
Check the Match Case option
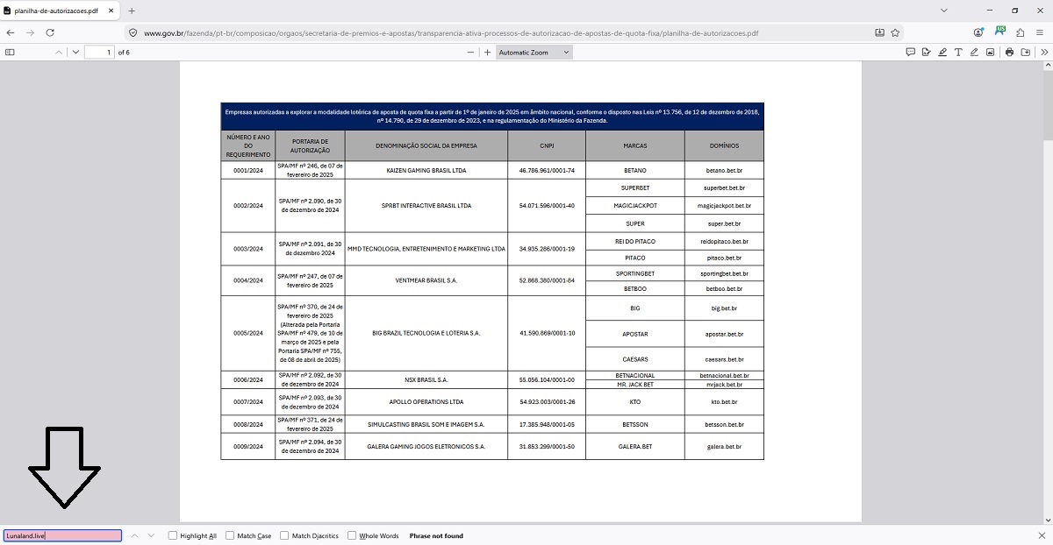point(230,535)
